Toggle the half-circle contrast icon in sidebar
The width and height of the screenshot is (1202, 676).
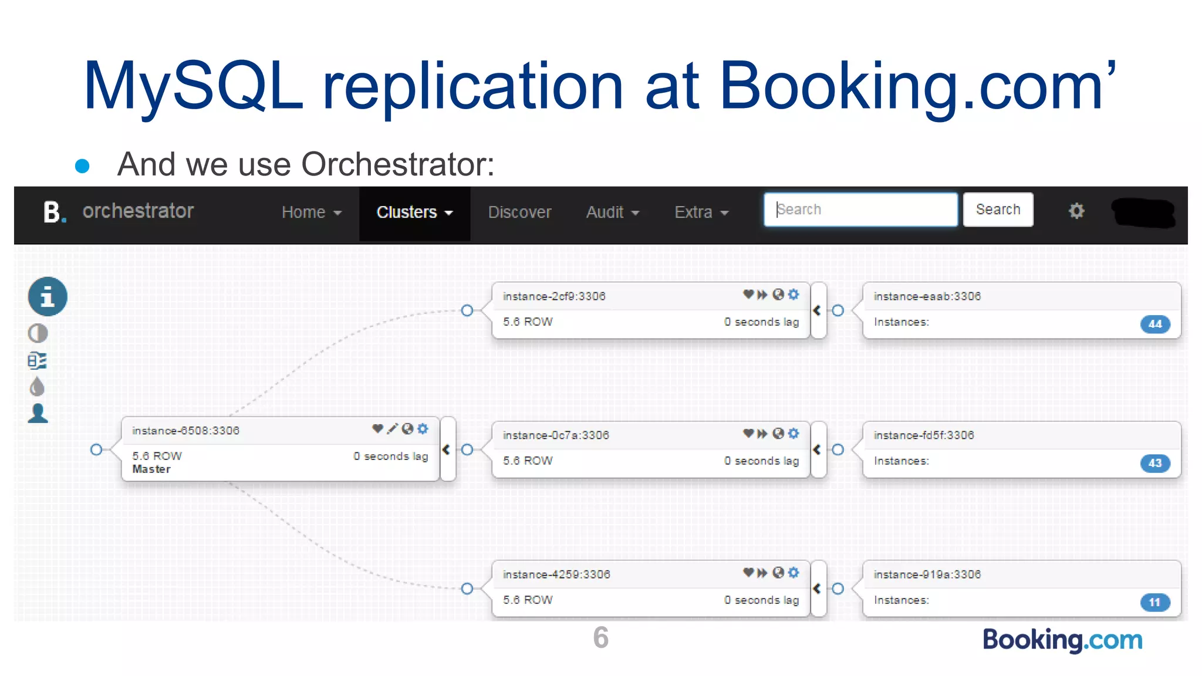click(38, 333)
